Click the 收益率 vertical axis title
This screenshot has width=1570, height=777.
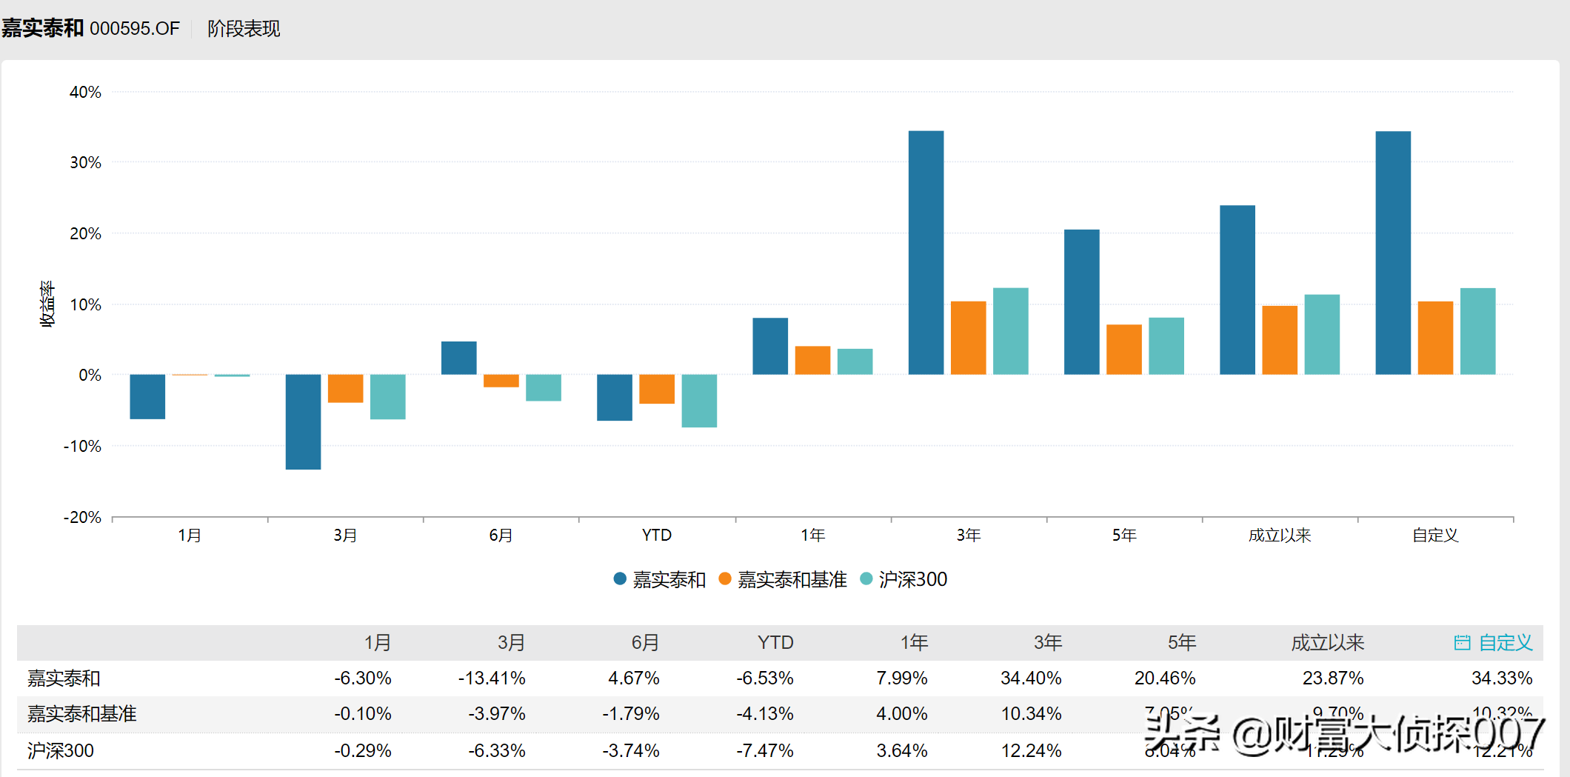click(47, 304)
